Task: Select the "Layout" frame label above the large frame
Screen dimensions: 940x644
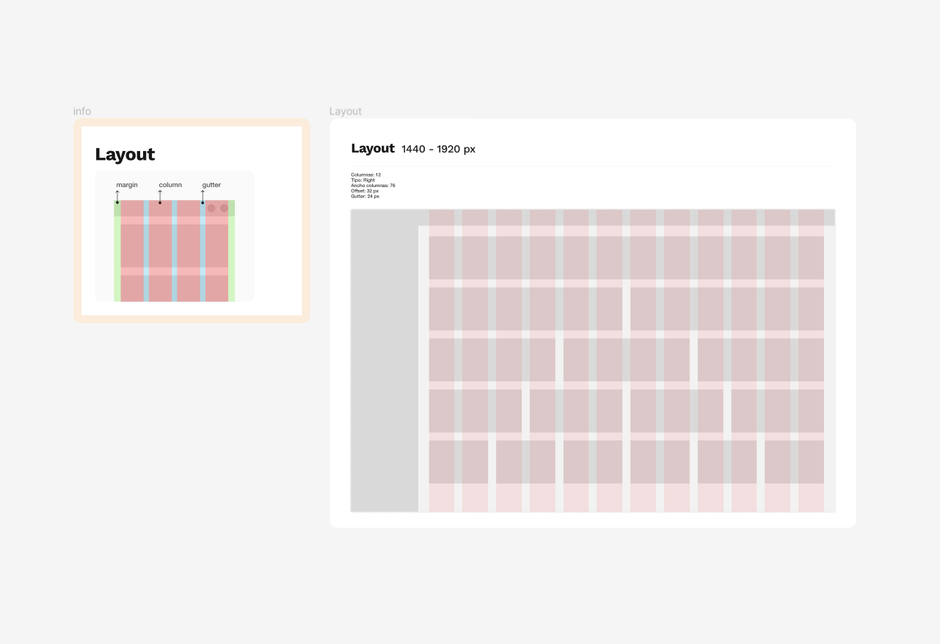Action: (346, 111)
